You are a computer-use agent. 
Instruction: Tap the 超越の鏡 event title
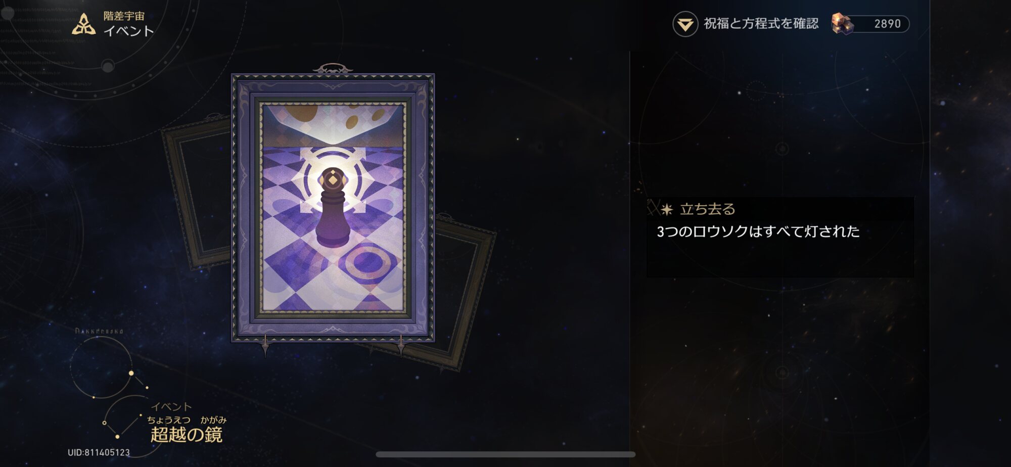pyautogui.click(x=187, y=434)
